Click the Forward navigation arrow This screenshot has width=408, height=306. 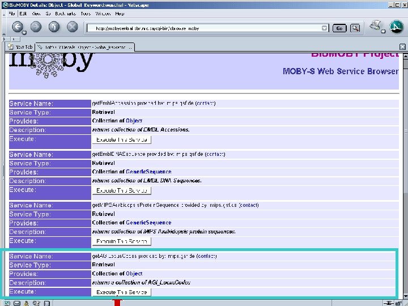tap(36, 27)
